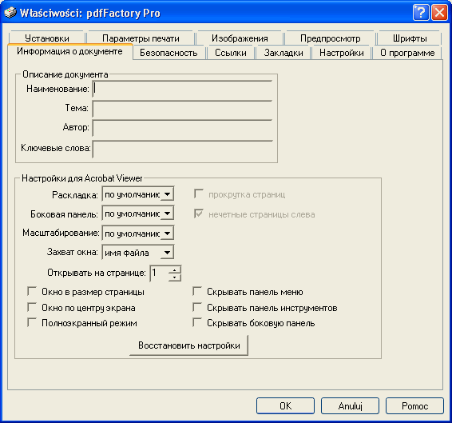The height and width of the screenshot is (423, 452).
Task: Confirm with the OK button
Action: coord(285,405)
